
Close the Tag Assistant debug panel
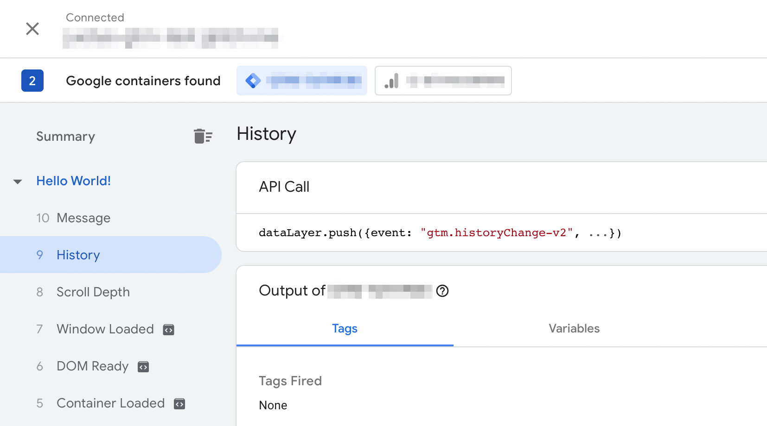click(x=32, y=29)
